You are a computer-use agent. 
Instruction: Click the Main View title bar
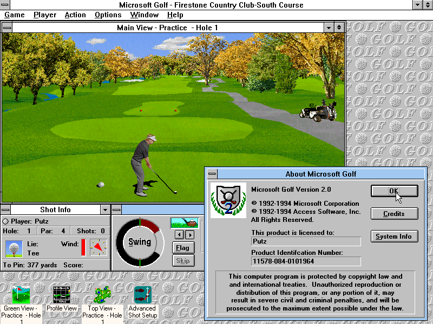[x=168, y=28]
